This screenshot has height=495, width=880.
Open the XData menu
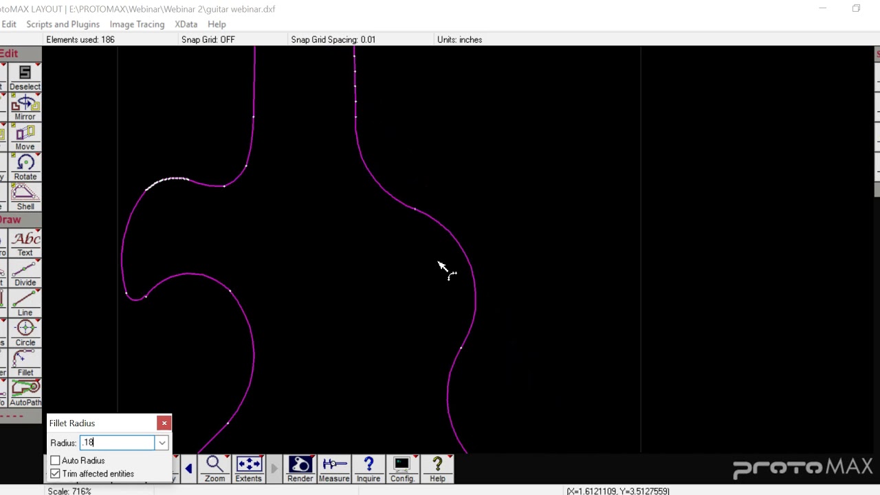coord(186,24)
